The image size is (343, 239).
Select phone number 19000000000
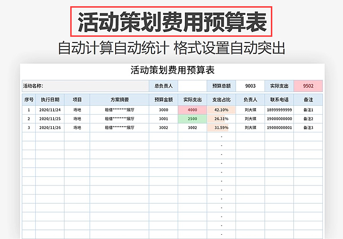pos(279,119)
